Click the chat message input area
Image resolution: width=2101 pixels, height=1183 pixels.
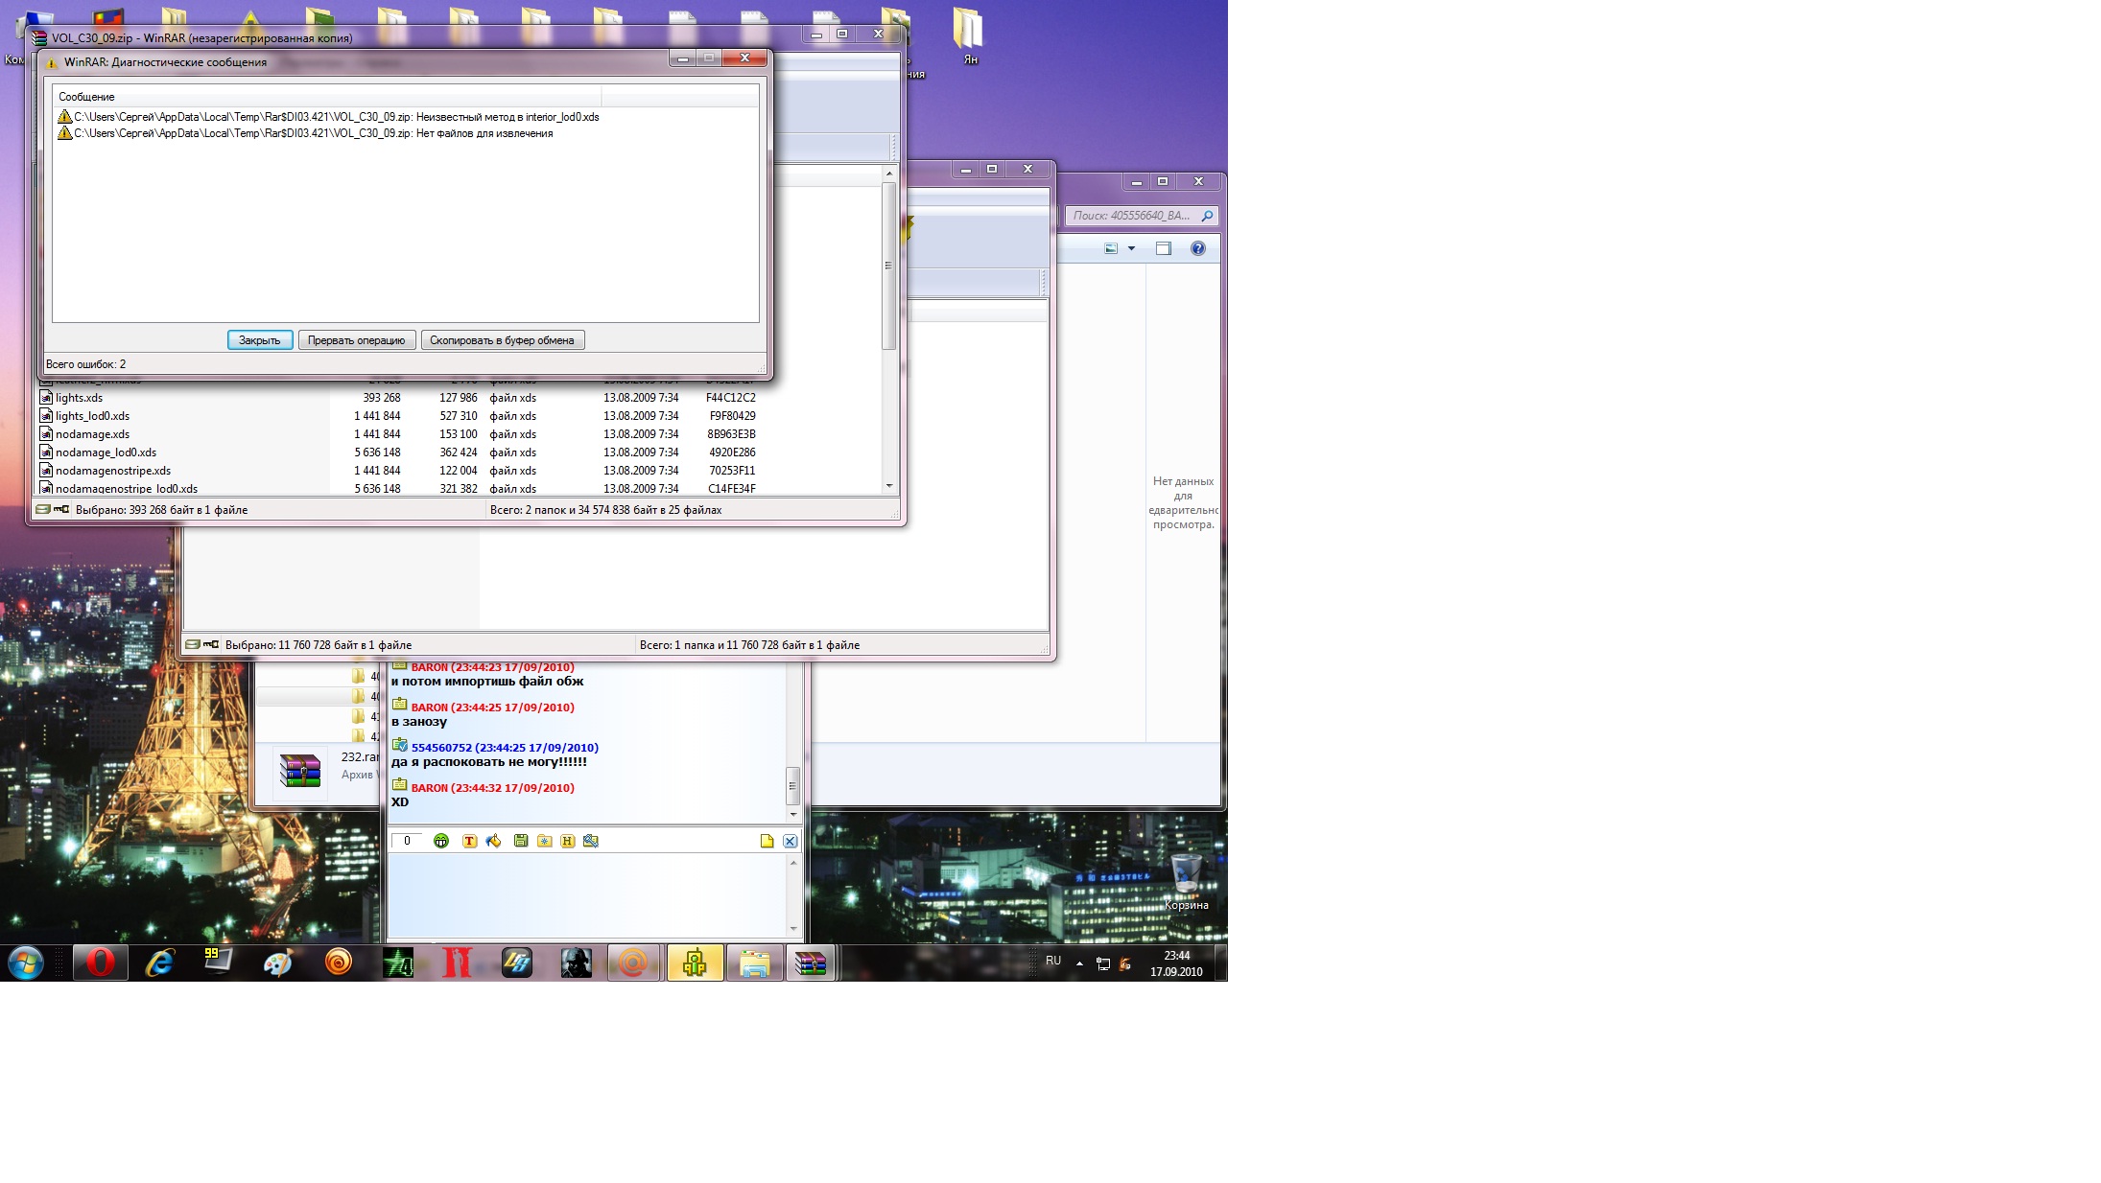pyautogui.click(x=587, y=895)
